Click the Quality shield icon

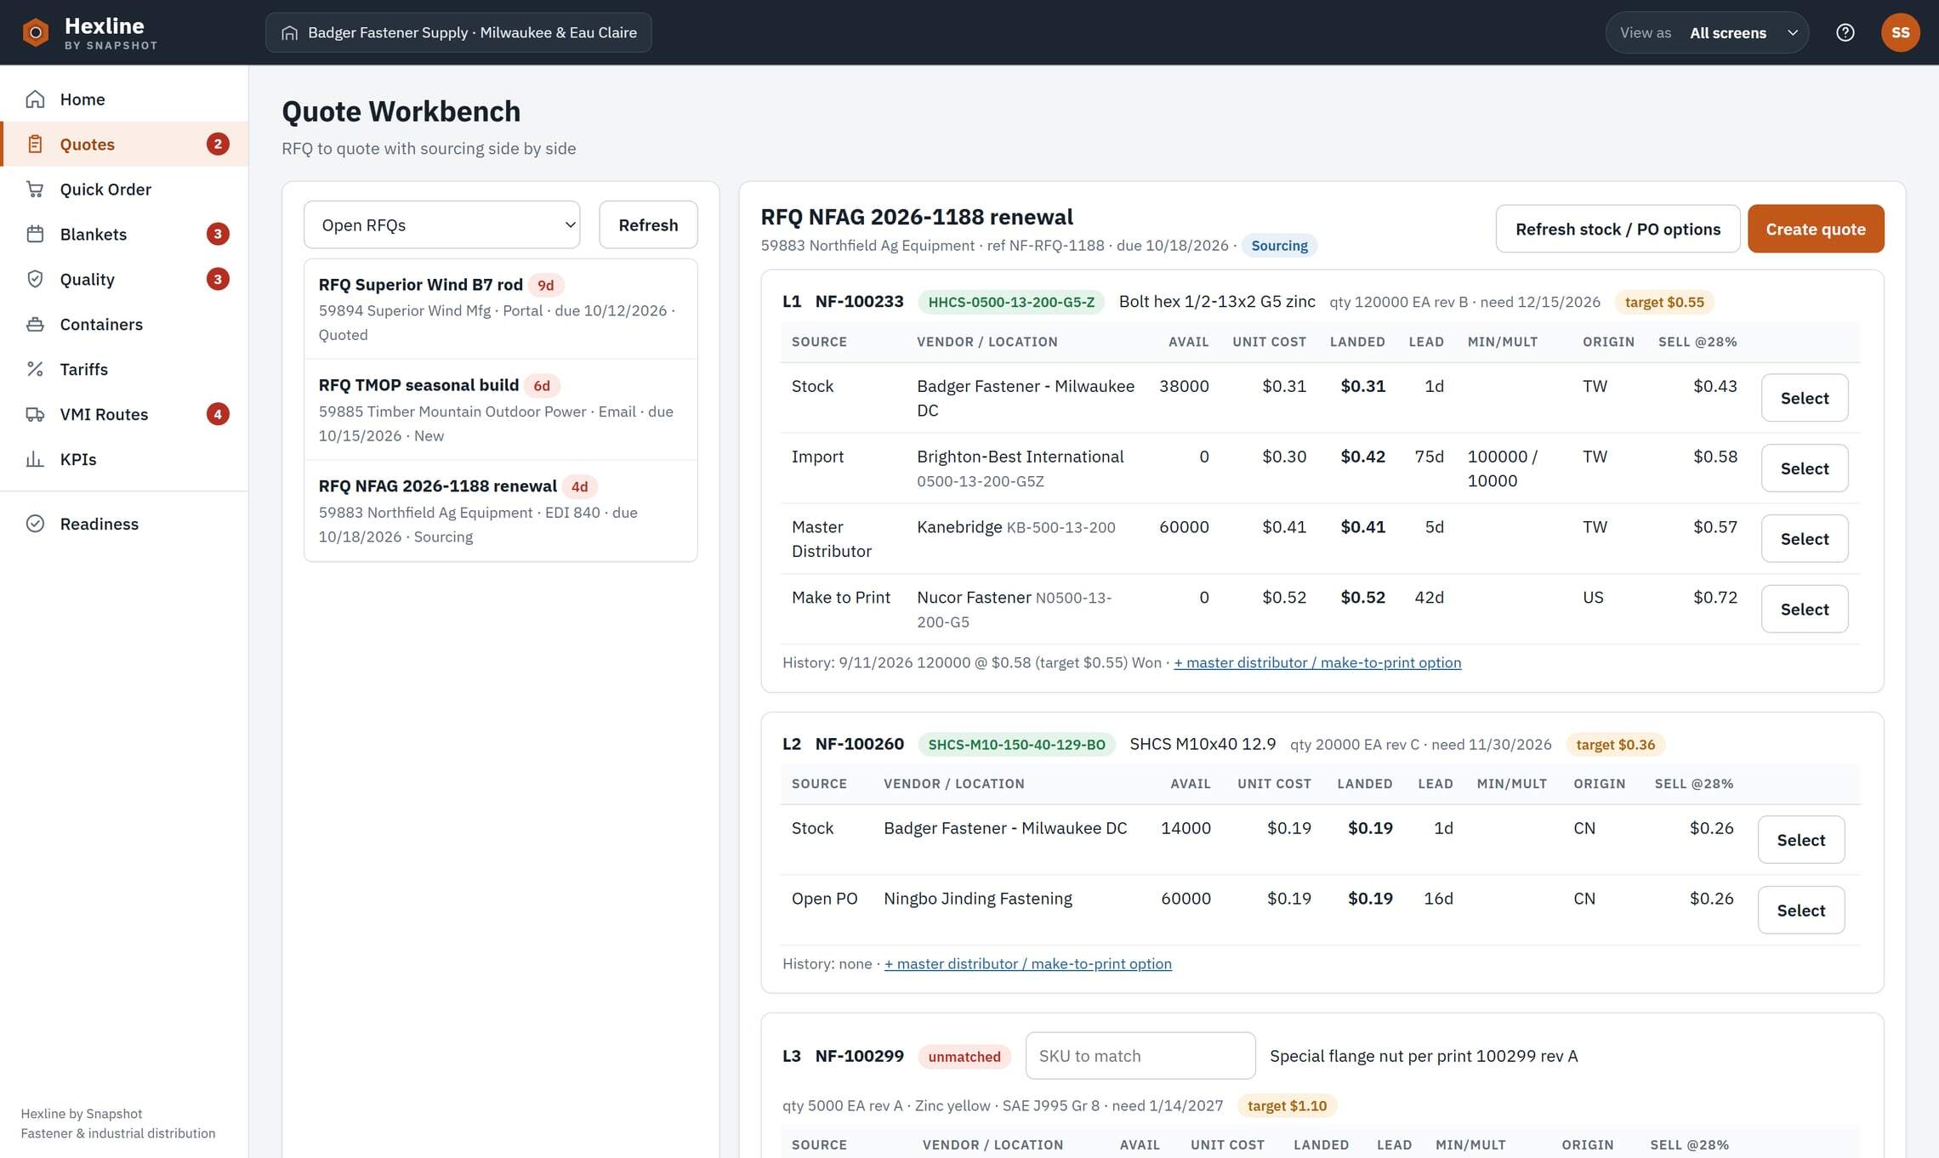pos(35,280)
